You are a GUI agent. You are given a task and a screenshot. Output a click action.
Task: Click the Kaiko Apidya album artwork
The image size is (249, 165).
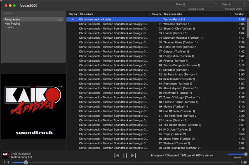click(33, 106)
